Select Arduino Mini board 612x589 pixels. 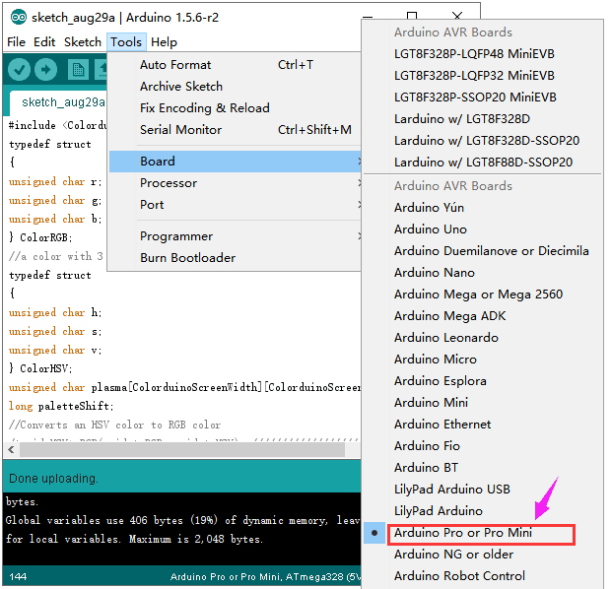[x=483, y=403]
